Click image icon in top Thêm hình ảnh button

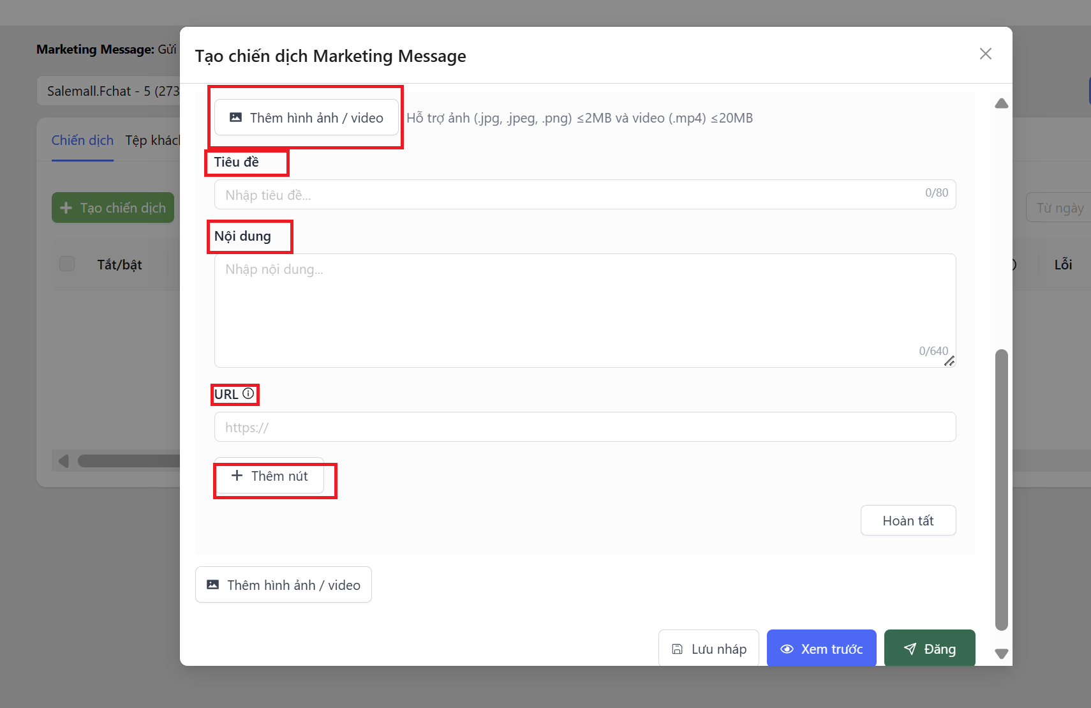235,117
